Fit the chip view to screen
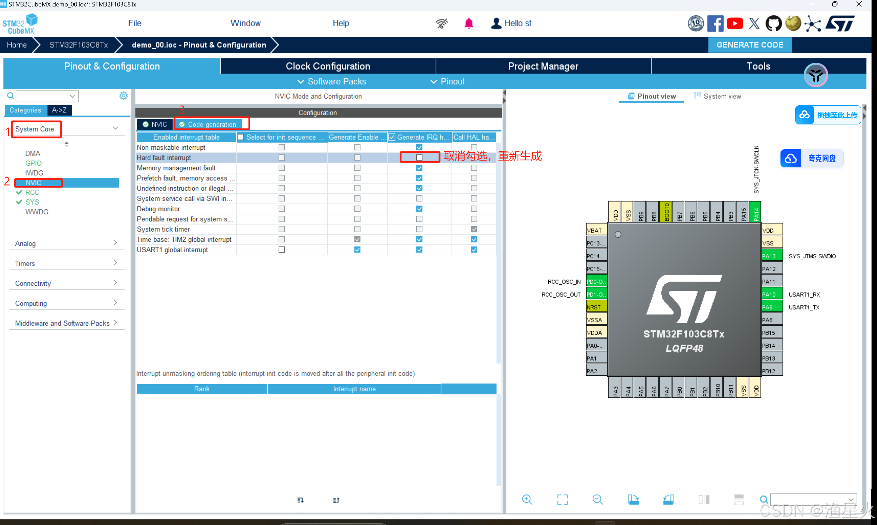Viewport: 877px width, 525px height. pos(562,499)
